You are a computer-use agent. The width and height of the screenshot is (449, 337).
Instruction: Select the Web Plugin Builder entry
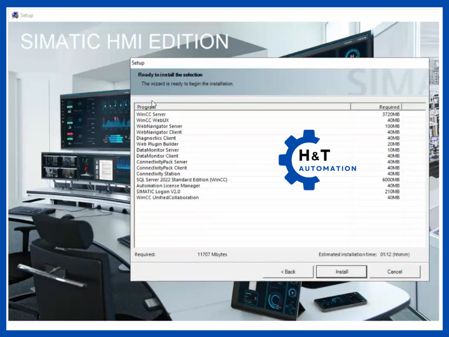pos(157,144)
